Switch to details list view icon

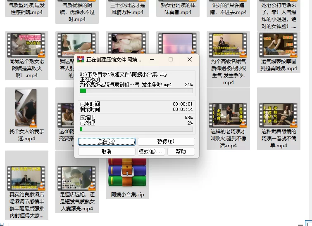click(300, 224)
